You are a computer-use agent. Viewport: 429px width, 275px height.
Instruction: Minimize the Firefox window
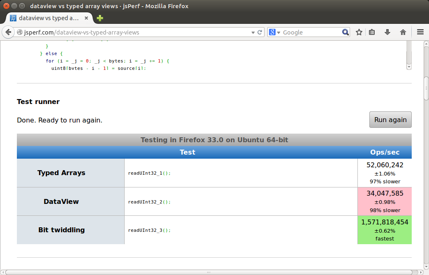coord(14,6)
